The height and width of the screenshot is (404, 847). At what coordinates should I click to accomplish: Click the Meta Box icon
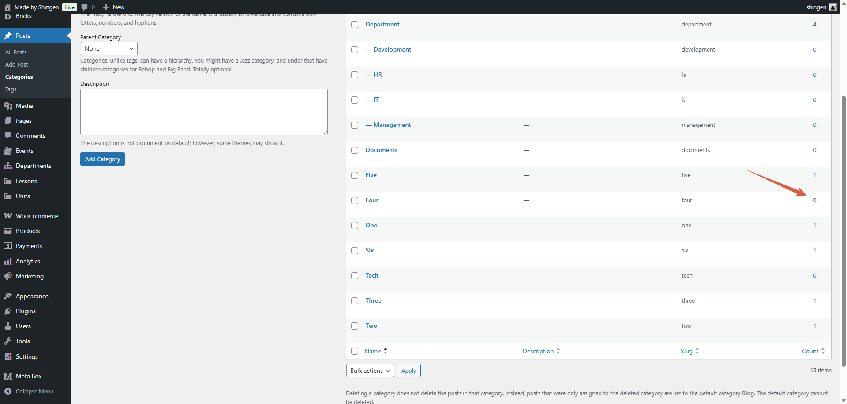[x=8, y=376]
